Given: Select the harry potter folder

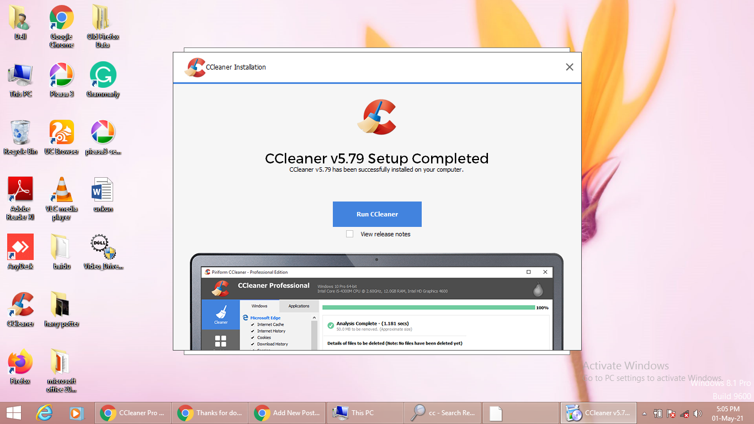Looking at the screenshot, I should [x=62, y=310].
